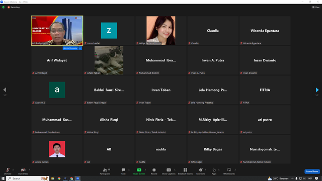322x181 pixels.
Task: Open the Participants panel
Action: tap(105, 171)
